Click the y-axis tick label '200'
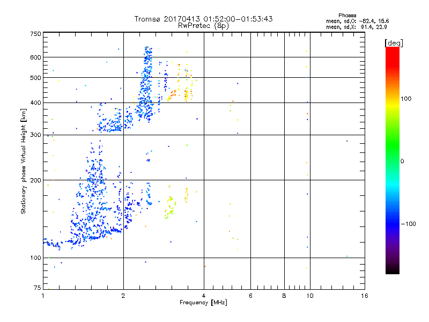 point(36,180)
